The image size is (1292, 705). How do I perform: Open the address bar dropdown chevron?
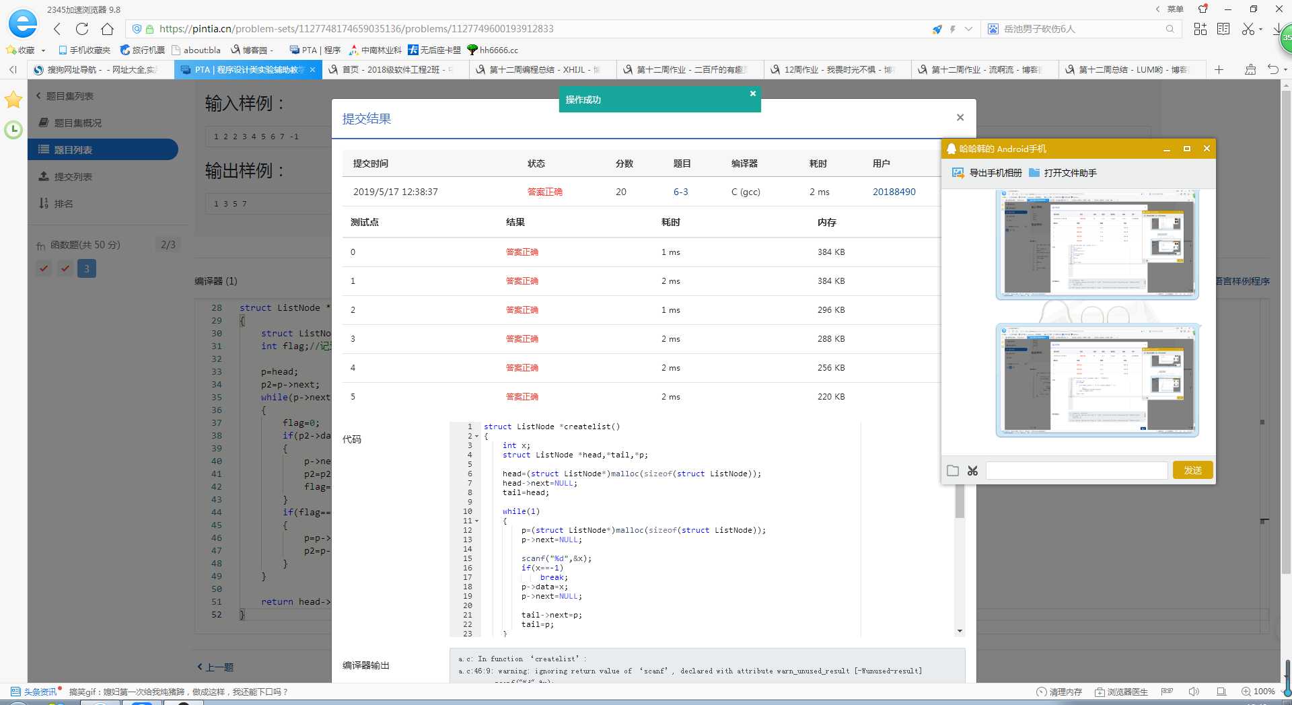click(x=968, y=29)
